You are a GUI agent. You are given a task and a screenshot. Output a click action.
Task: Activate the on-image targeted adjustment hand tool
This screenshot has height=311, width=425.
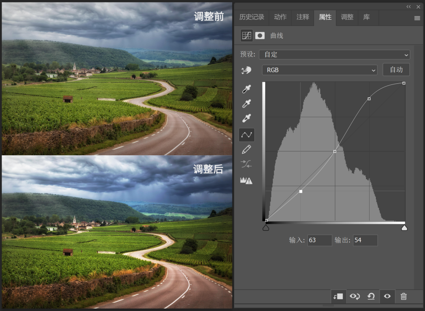[246, 70]
